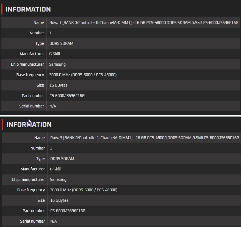
Task: Click Base frequency label in second panel
Action: (31, 190)
